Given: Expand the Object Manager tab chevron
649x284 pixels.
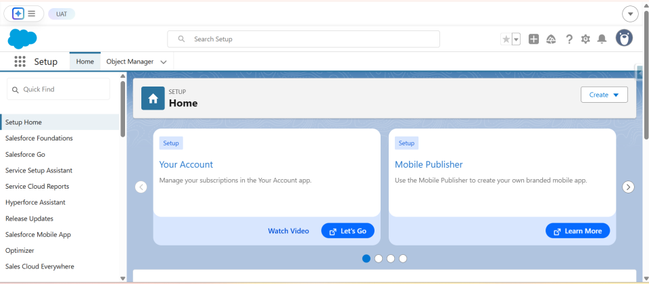Looking at the screenshot, I should [164, 62].
